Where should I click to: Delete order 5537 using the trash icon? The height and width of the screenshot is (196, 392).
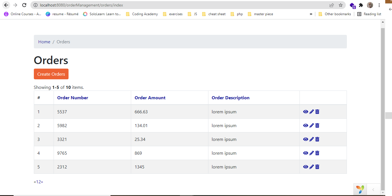tap(317, 112)
